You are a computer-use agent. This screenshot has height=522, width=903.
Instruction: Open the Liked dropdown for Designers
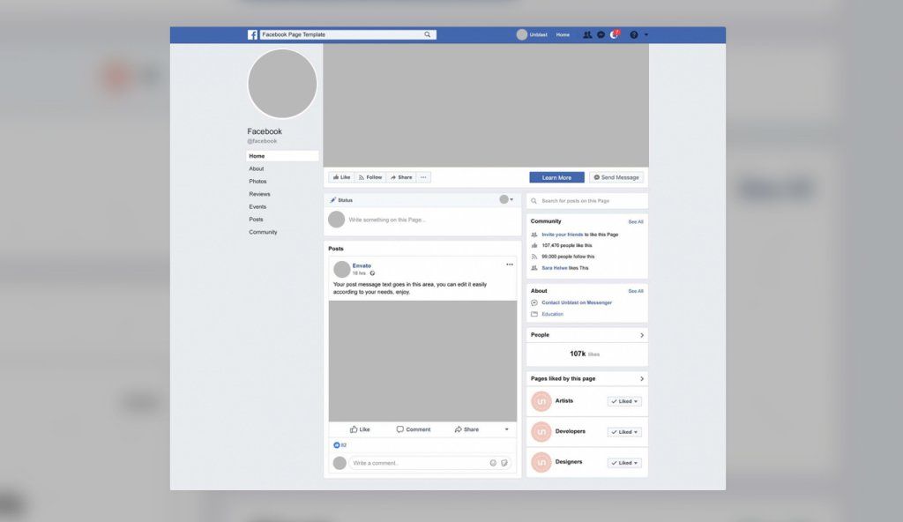(624, 463)
